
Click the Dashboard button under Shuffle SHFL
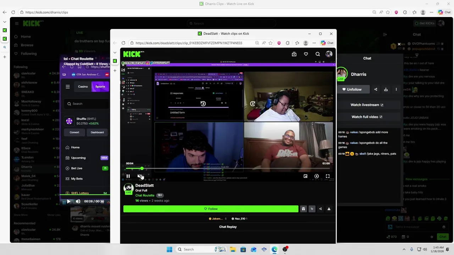pyautogui.click(x=97, y=132)
